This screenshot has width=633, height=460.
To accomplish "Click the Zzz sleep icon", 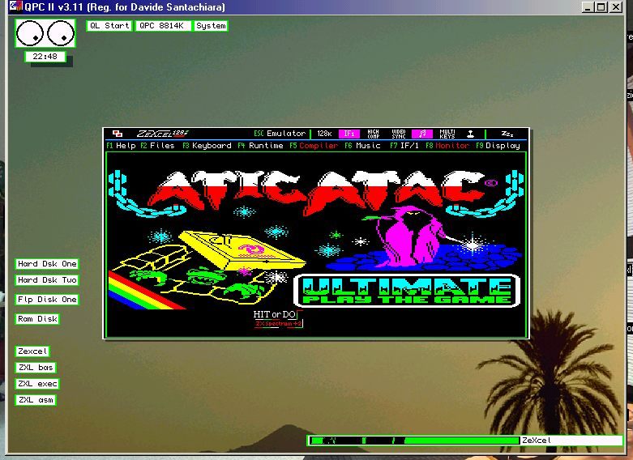I will pos(507,134).
